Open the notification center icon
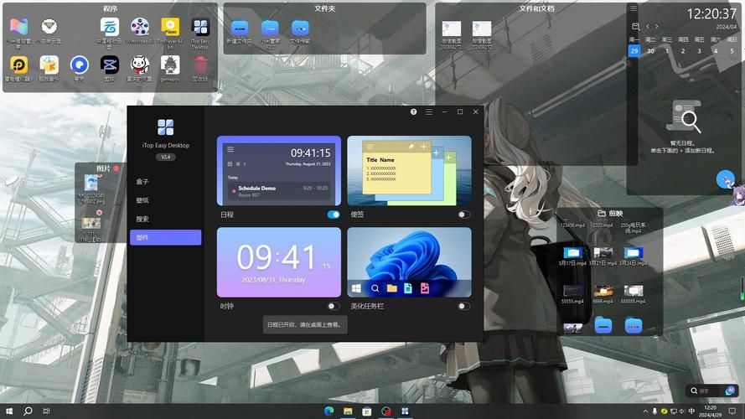This screenshot has width=745, height=419. [732, 411]
